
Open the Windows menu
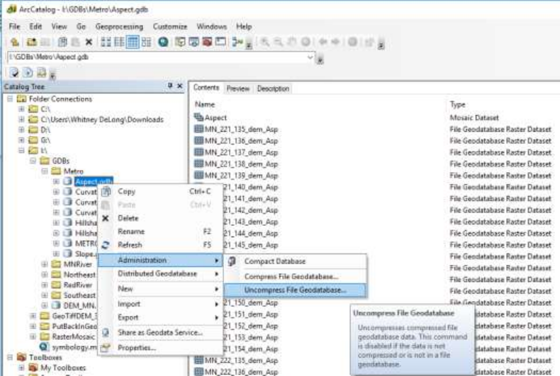point(211,26)
